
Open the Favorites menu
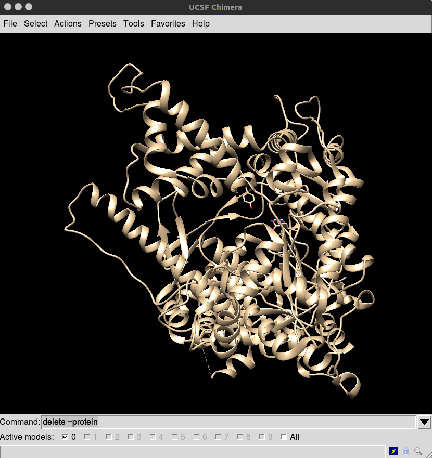coord(168,23)
